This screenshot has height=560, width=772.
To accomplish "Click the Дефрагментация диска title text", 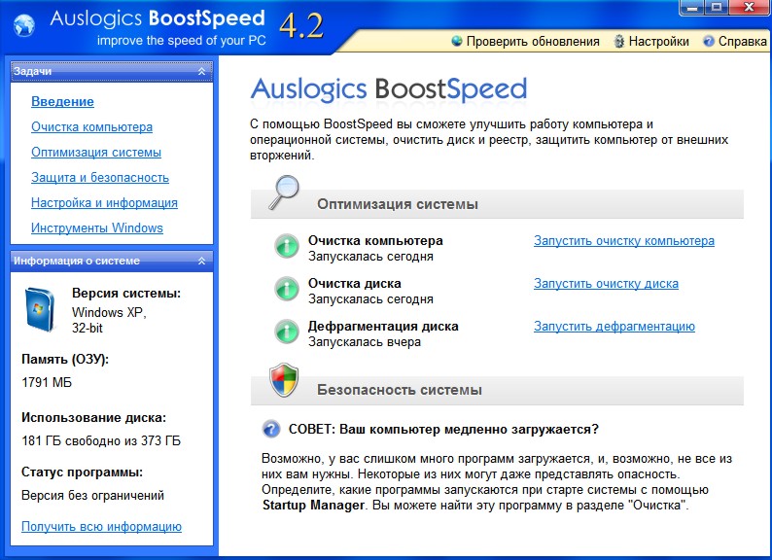I will pyautogui.click(x=383, y=326).
